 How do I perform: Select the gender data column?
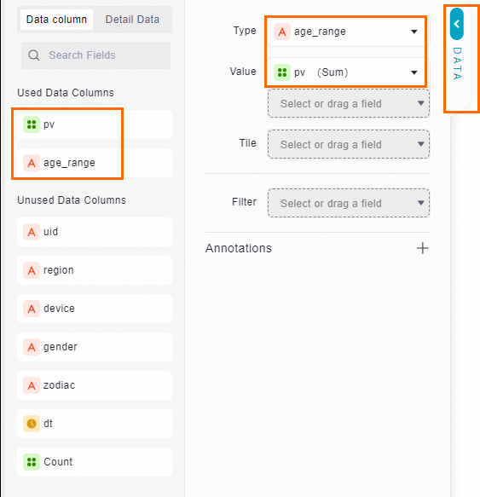click(95, 347)
